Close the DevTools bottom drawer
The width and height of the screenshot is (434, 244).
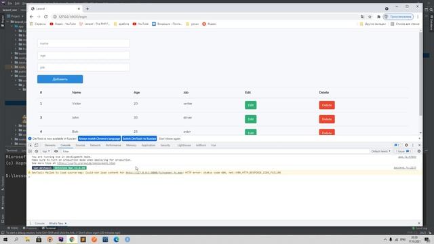coord(419,223)
